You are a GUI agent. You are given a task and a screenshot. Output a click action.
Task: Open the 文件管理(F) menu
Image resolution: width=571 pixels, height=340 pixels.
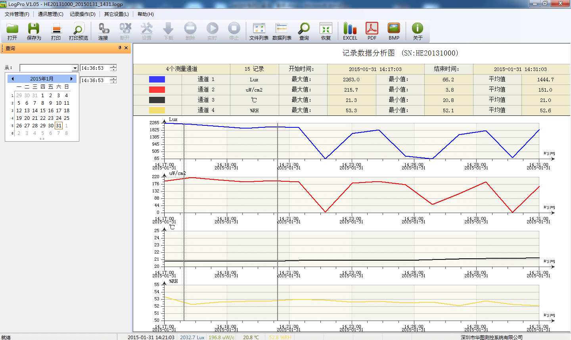coord(17,14)
